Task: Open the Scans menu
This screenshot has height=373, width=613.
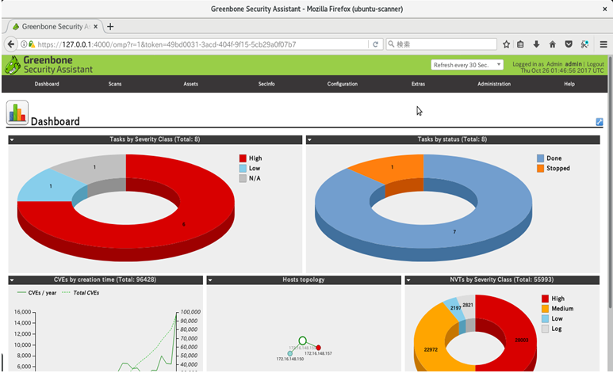Action: click(x=115, y=84)
